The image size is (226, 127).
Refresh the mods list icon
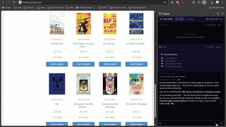(x=220, y=25)
